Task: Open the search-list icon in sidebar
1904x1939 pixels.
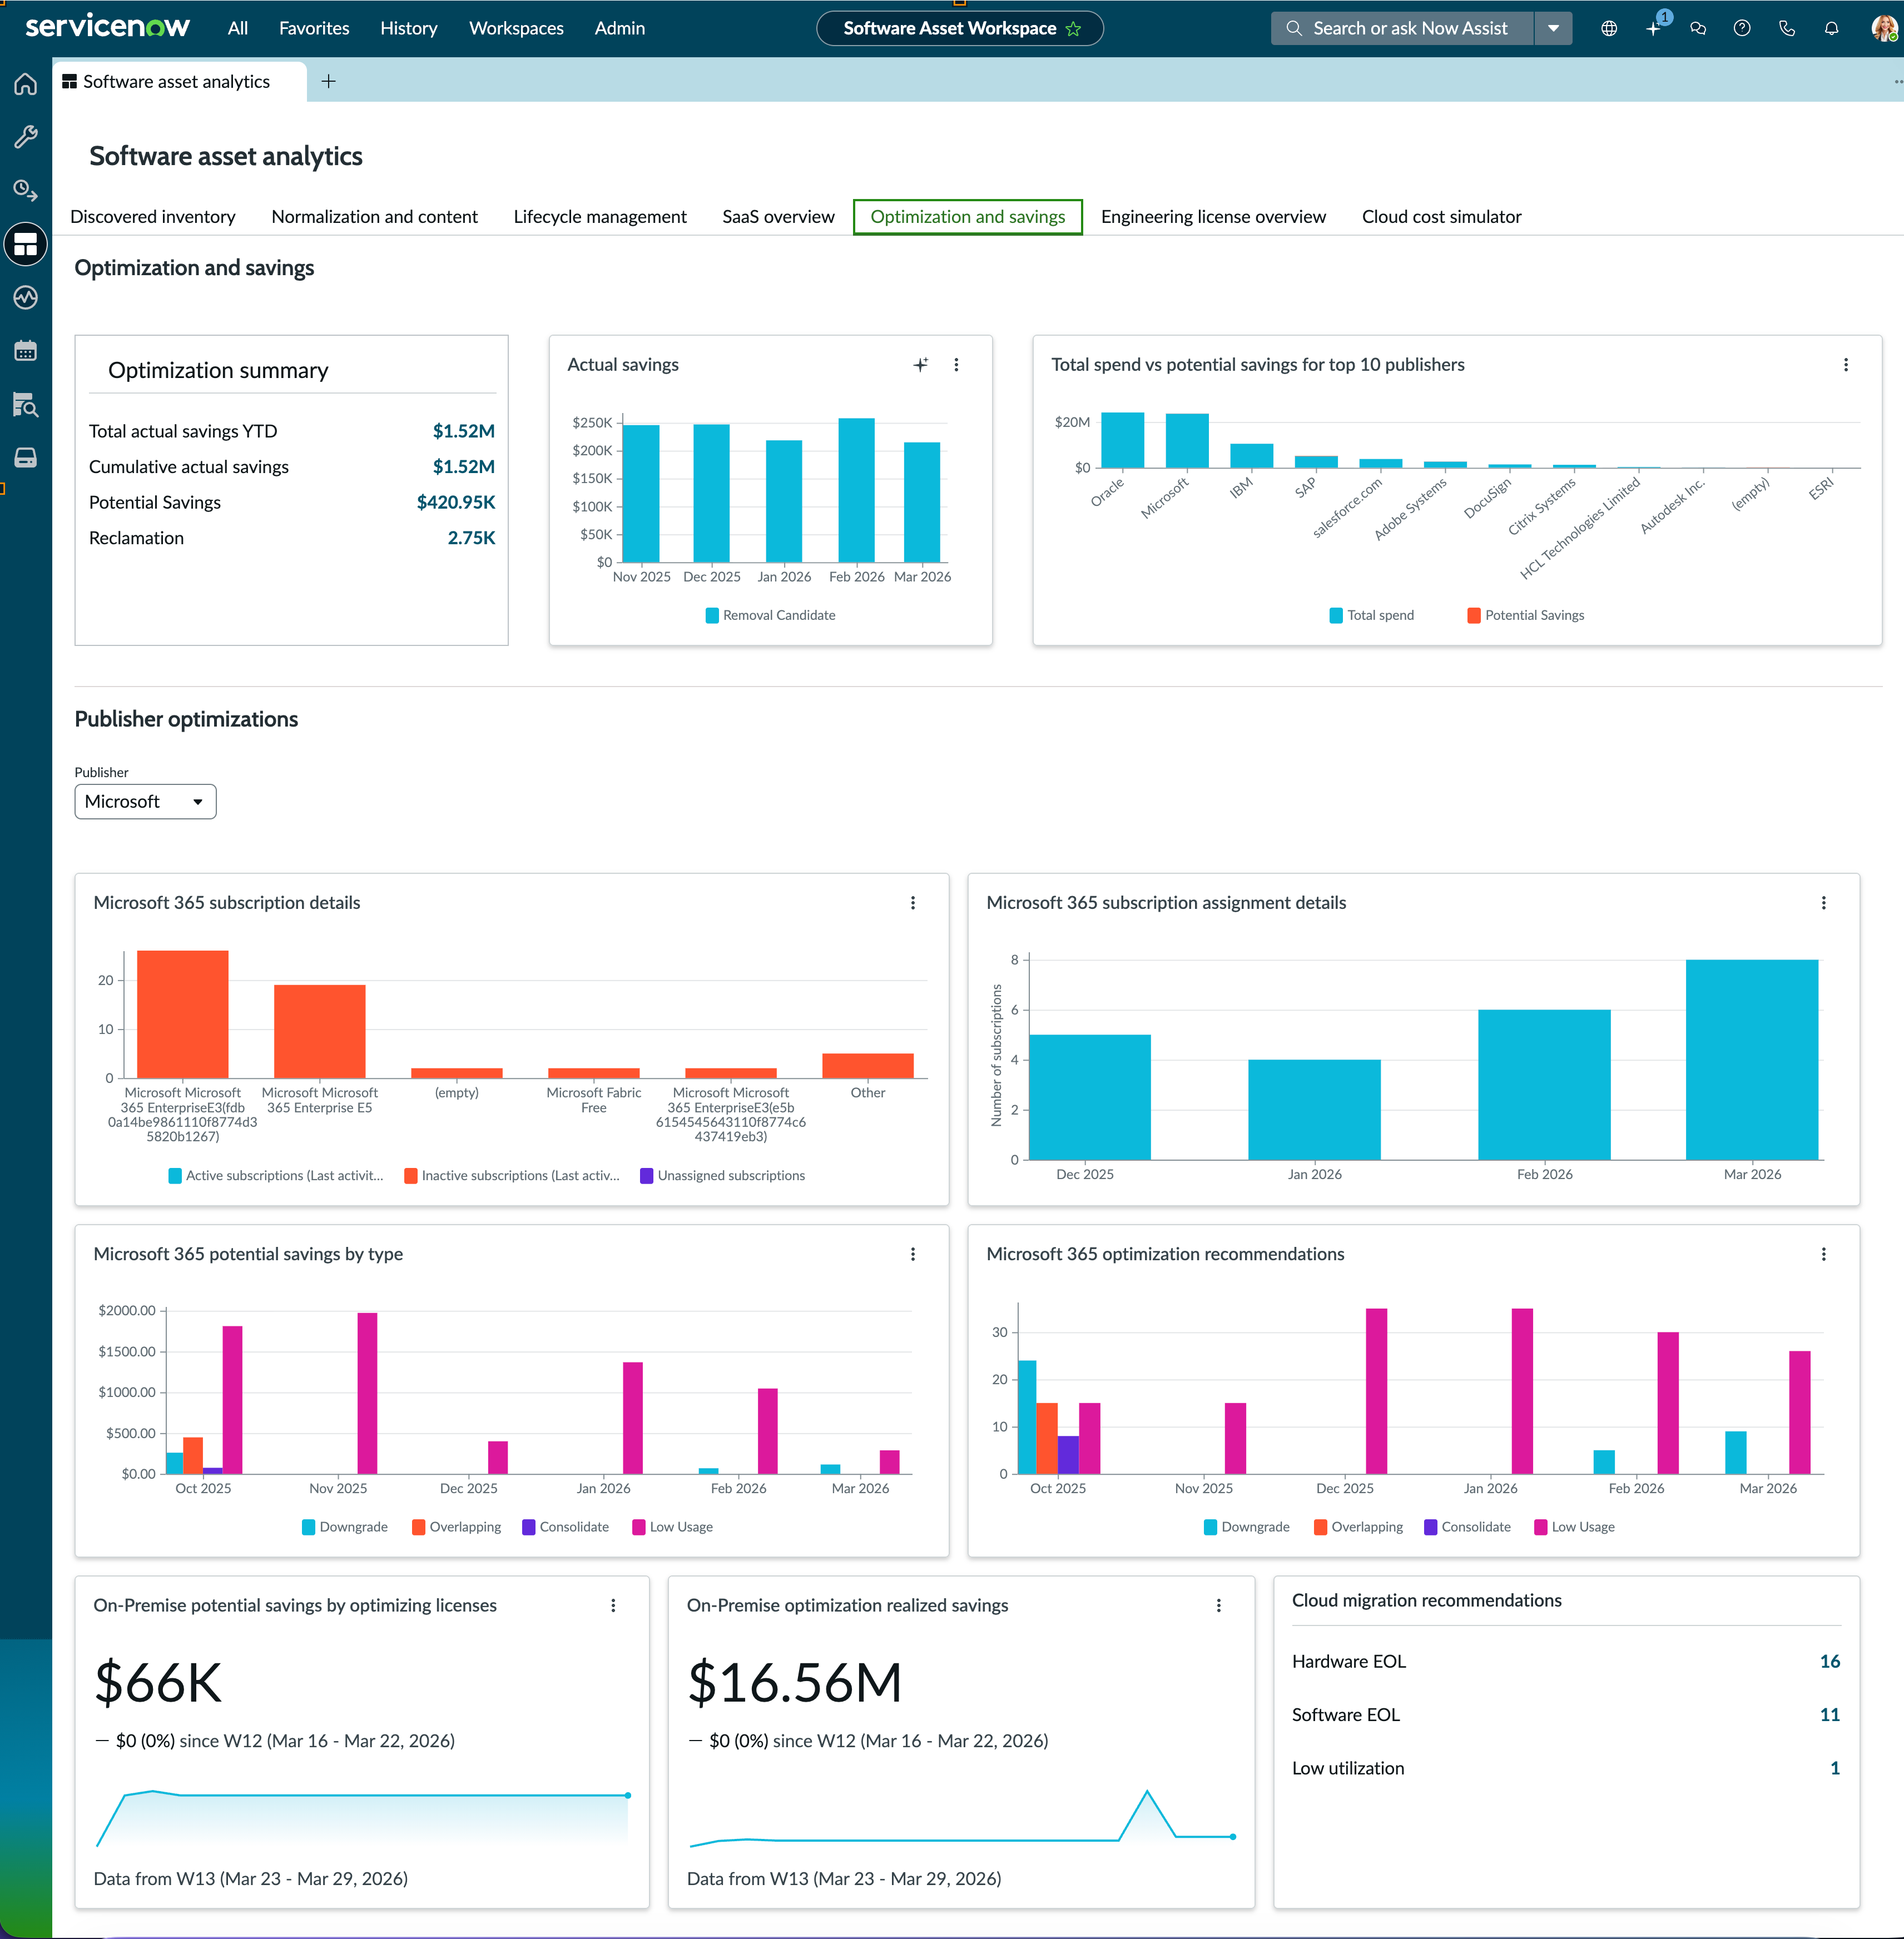Action: click(x=26, y=404)
